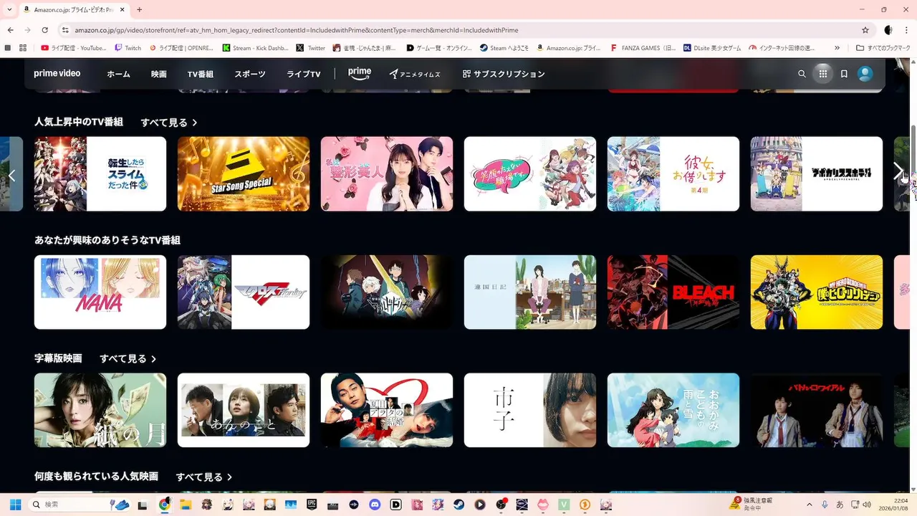Viewport: 917px width, 516px height.
Task: Open the apps grid icon in header
Action: pyautogui.click(x=822, y=74)
